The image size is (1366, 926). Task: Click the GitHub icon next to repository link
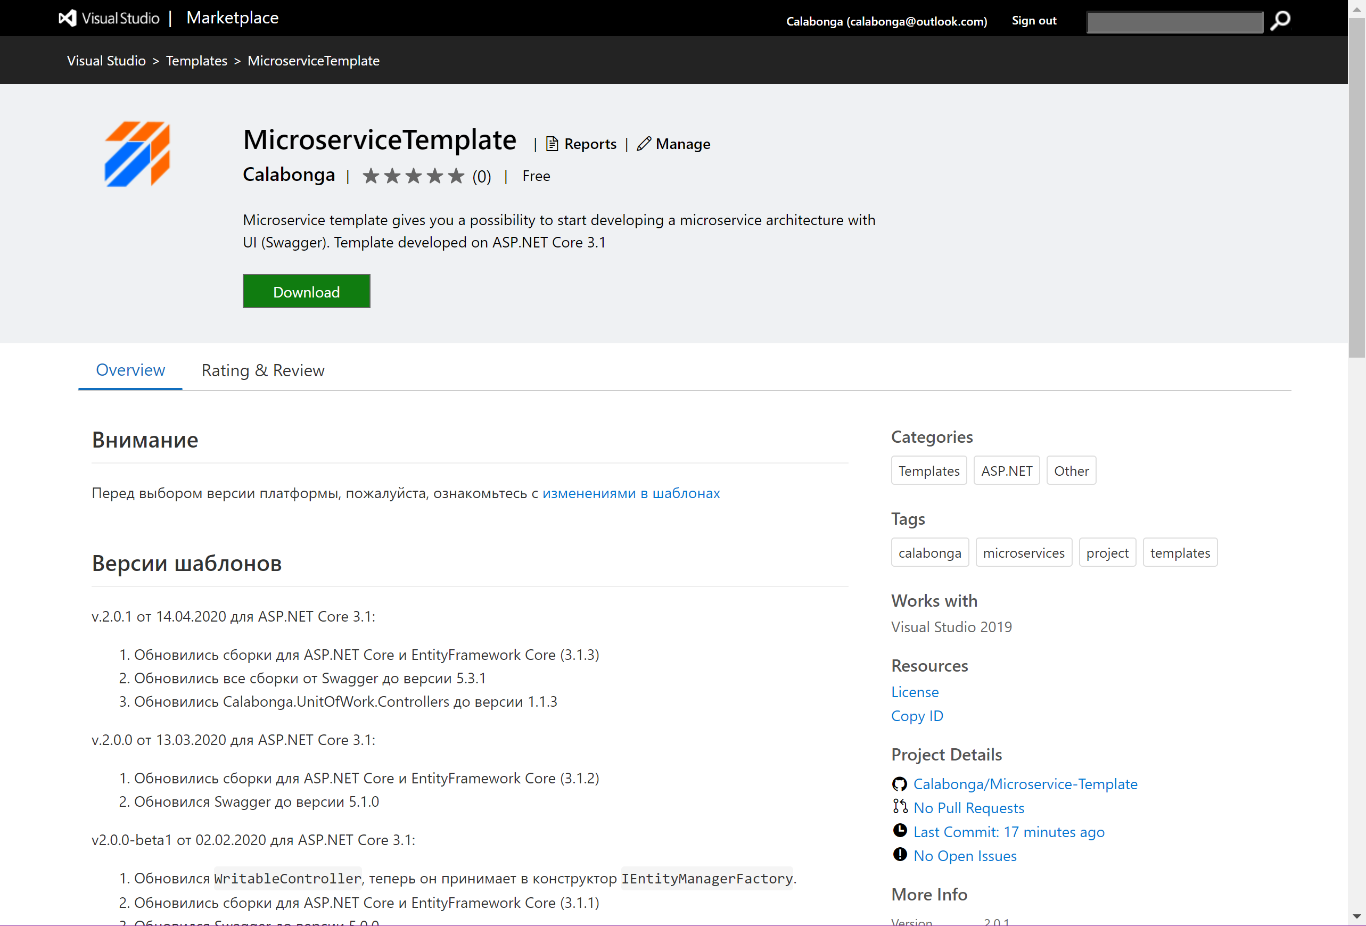(899, 784)
